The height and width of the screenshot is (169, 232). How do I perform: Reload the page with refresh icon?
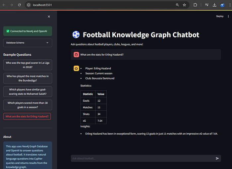click(x=19, y=5)
